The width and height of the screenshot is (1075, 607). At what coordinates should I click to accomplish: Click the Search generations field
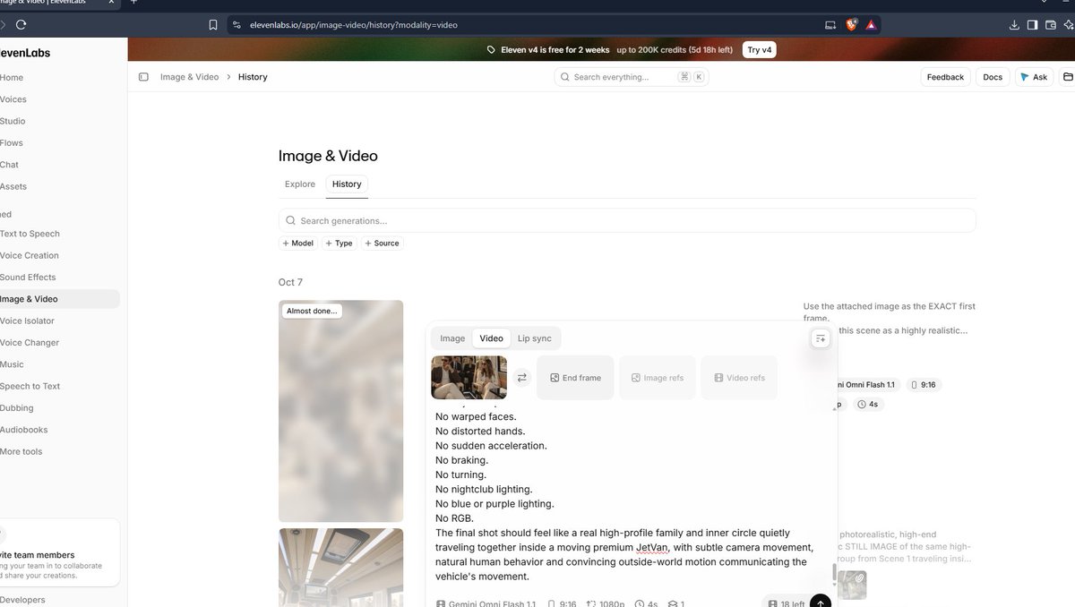[627, 220]
